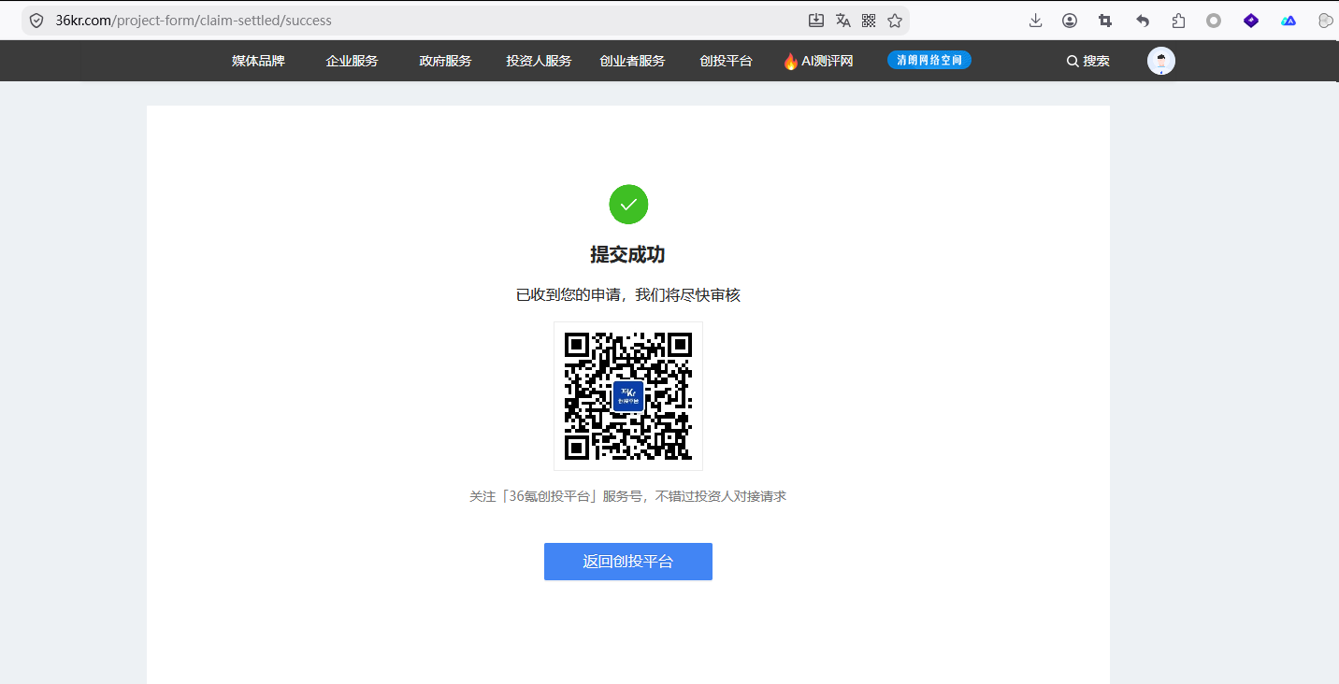
Task: Click the 清朗网络空间 badge
Action: point(929,60)
